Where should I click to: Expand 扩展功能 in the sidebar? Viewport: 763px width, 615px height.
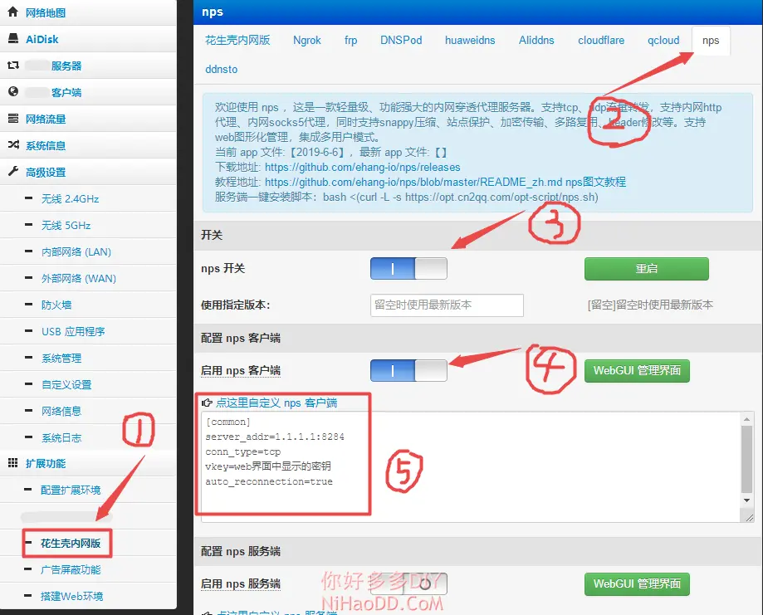(x=46, y=464)
